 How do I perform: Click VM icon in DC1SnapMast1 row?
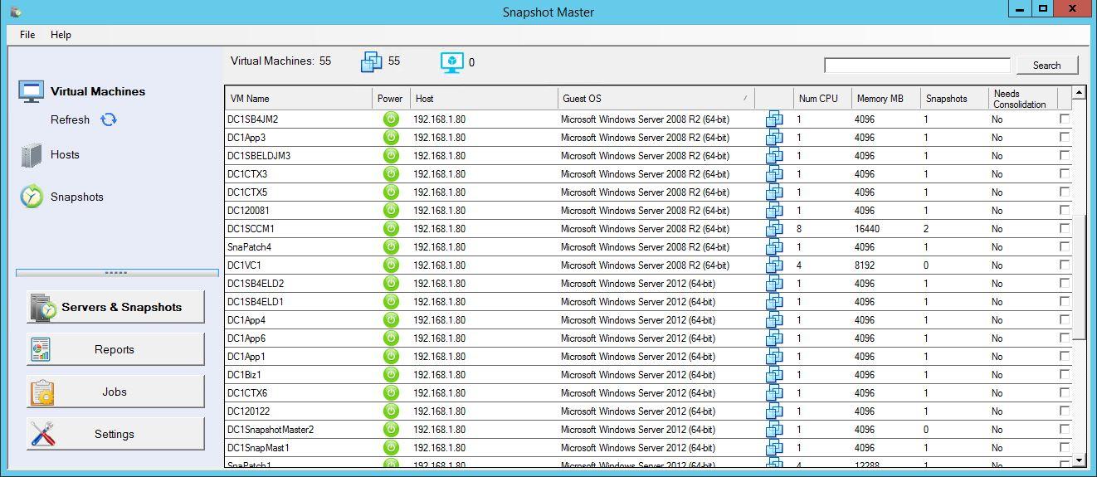774,448
